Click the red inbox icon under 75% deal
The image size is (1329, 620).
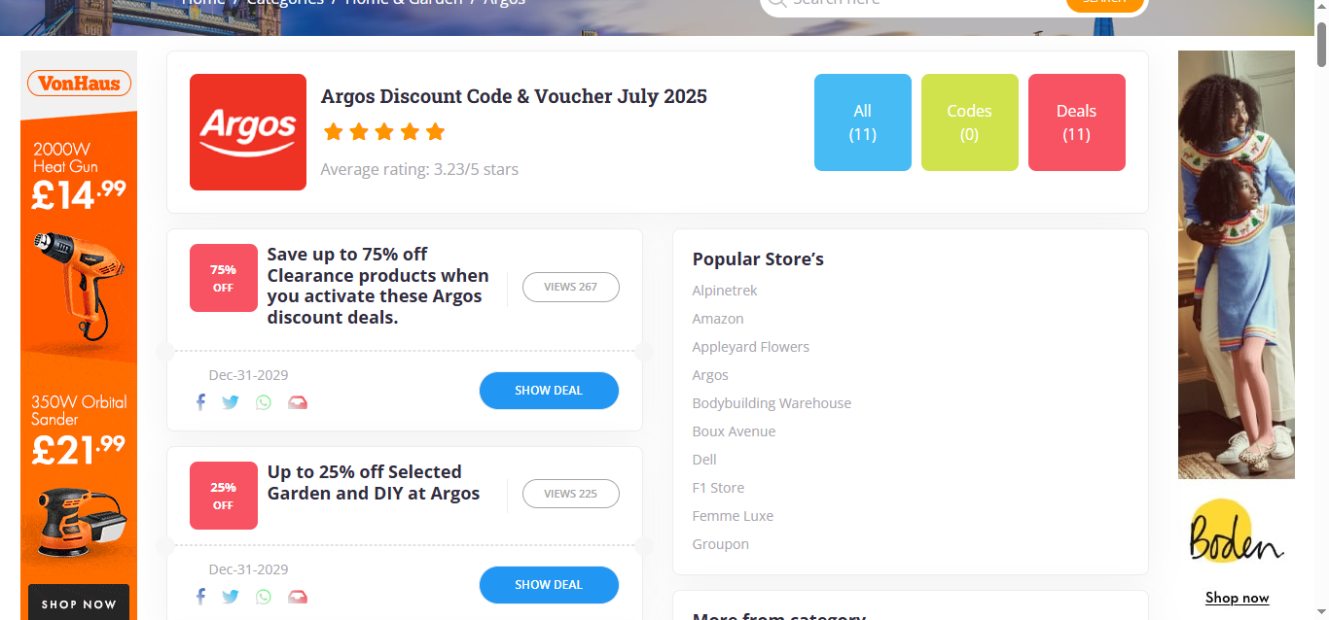[298, 402]
